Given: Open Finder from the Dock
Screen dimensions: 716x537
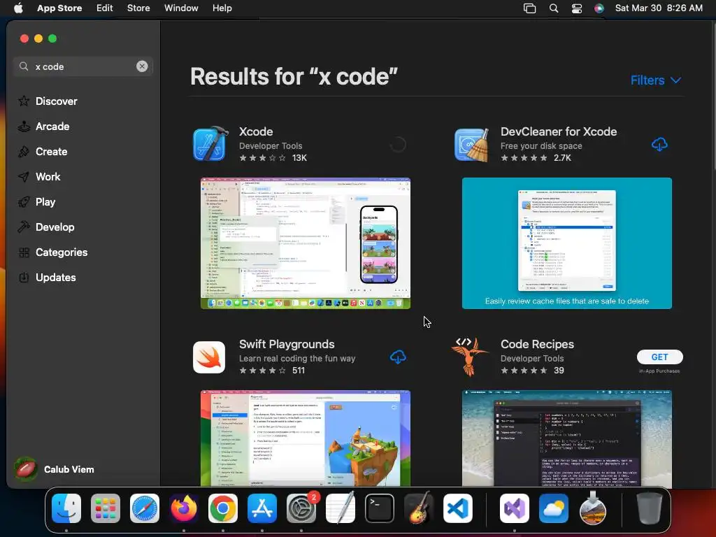Looking at the screenshot, I should tap(66, 508).
